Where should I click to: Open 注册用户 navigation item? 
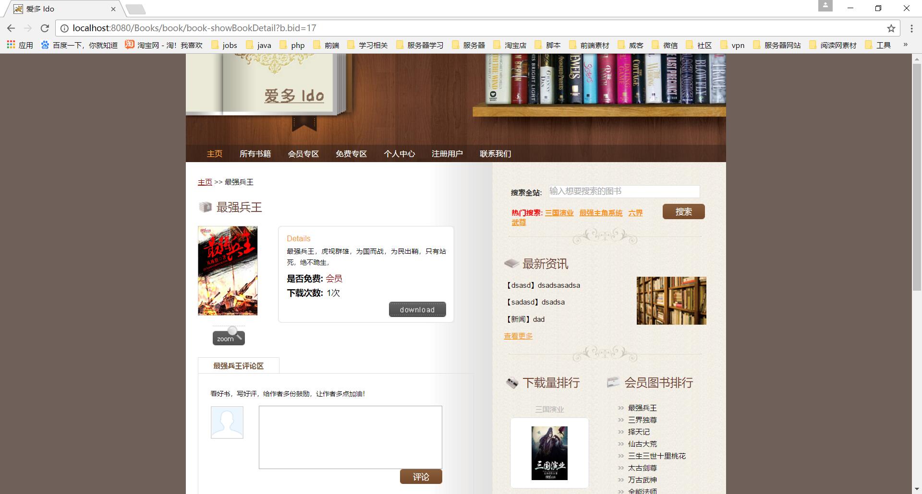[x=447, y=153]
